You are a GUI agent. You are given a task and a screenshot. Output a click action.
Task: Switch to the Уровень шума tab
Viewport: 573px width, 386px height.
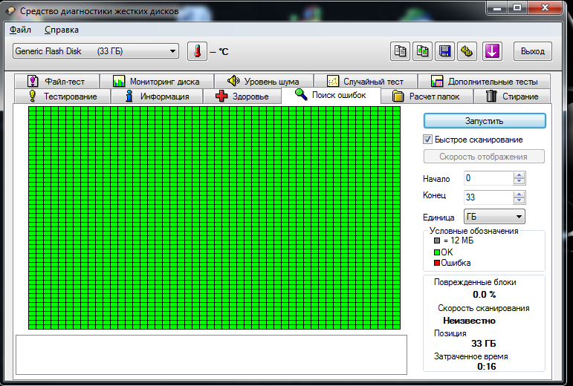coord(264,82)
